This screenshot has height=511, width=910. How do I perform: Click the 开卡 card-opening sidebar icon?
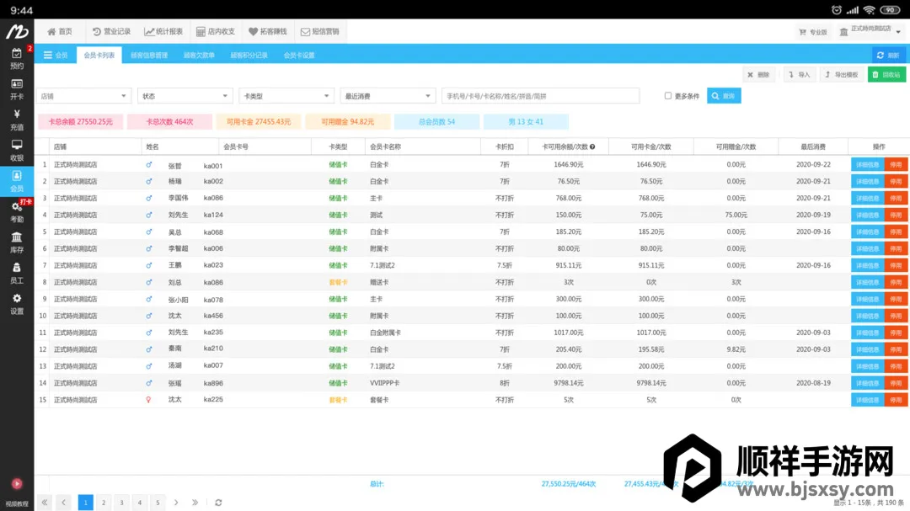tap(17, 88)
